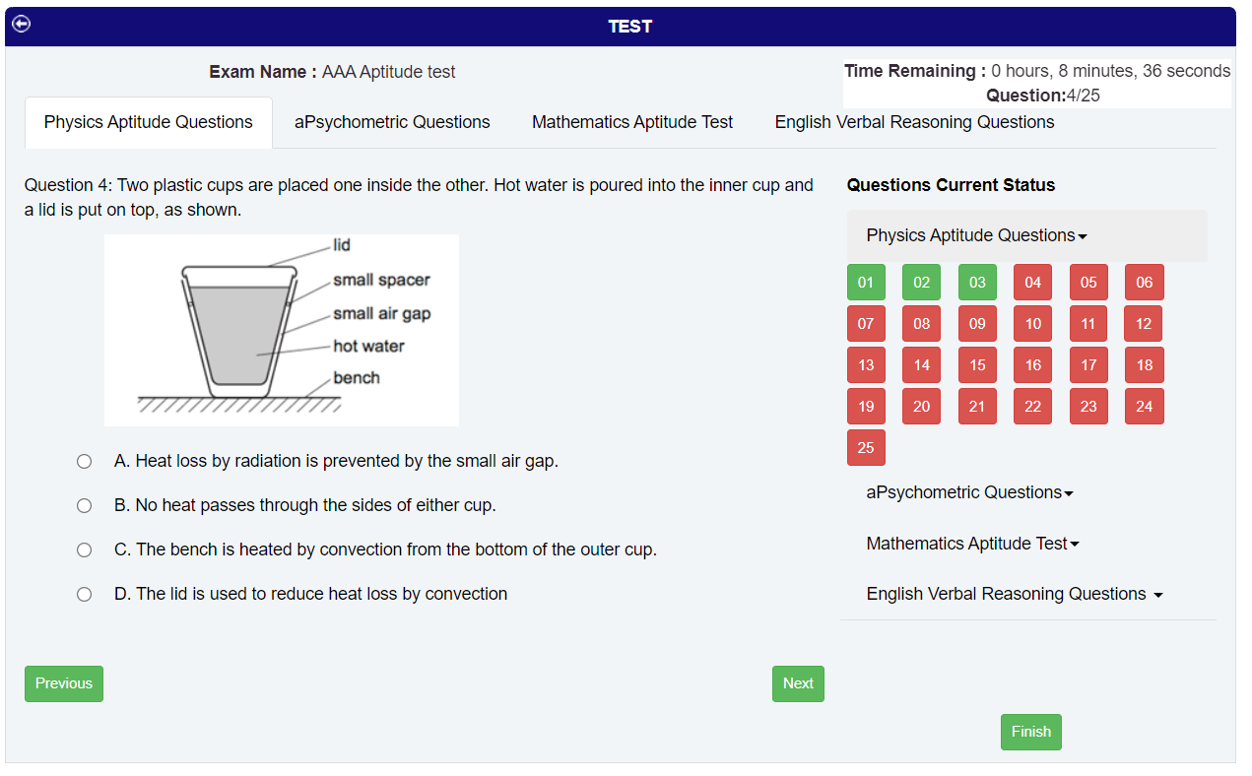
Task: Click the cup diagram image
Action: click(x=282, y=330)
